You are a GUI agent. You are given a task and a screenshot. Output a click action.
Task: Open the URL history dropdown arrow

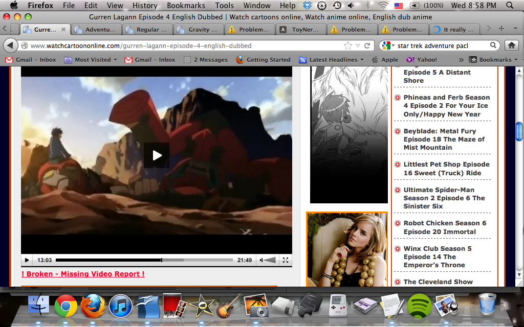(x=358, y=45)
